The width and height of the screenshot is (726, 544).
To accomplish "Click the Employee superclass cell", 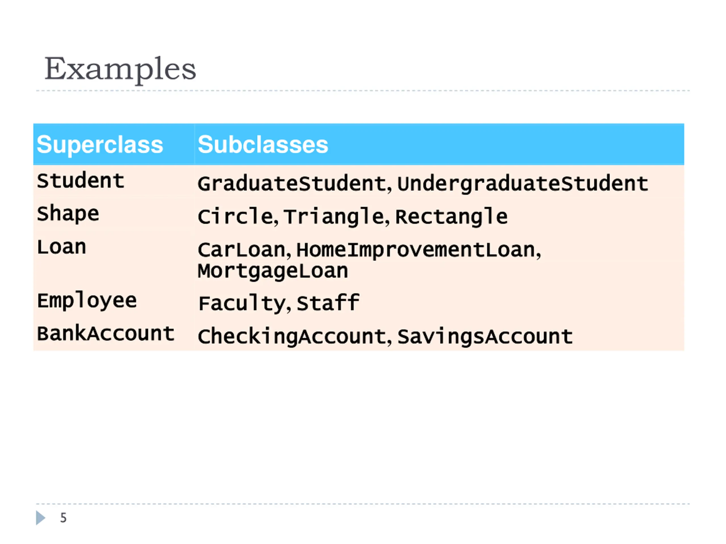I will 113,301.
